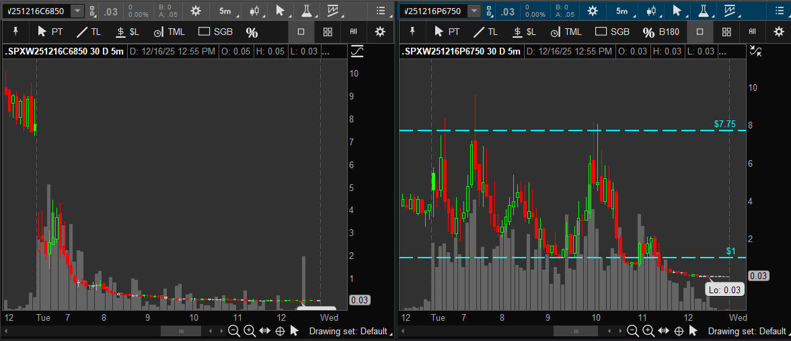The height and width of the screenshot is (341, 791).
Task: Click the crosshair icon below right chart
Action: 679,331
